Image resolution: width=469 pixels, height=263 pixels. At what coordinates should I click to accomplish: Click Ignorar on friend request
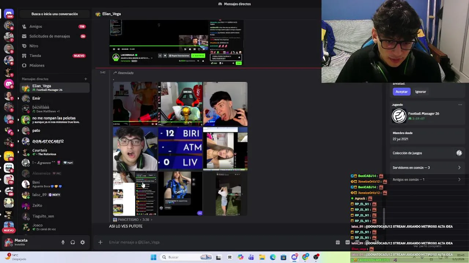(421, 92)
